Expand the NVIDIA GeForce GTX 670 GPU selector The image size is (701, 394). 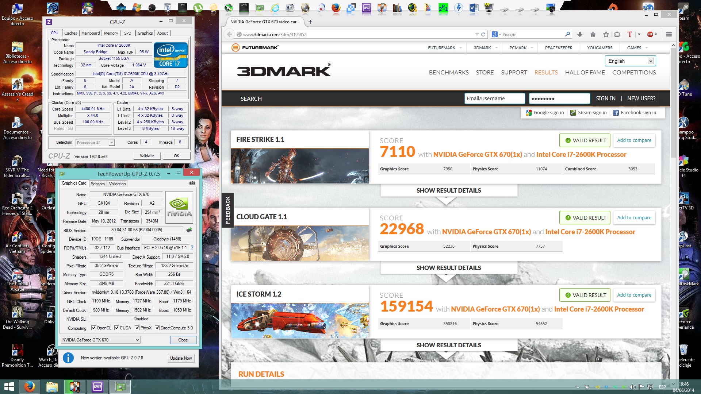(100, 340)
